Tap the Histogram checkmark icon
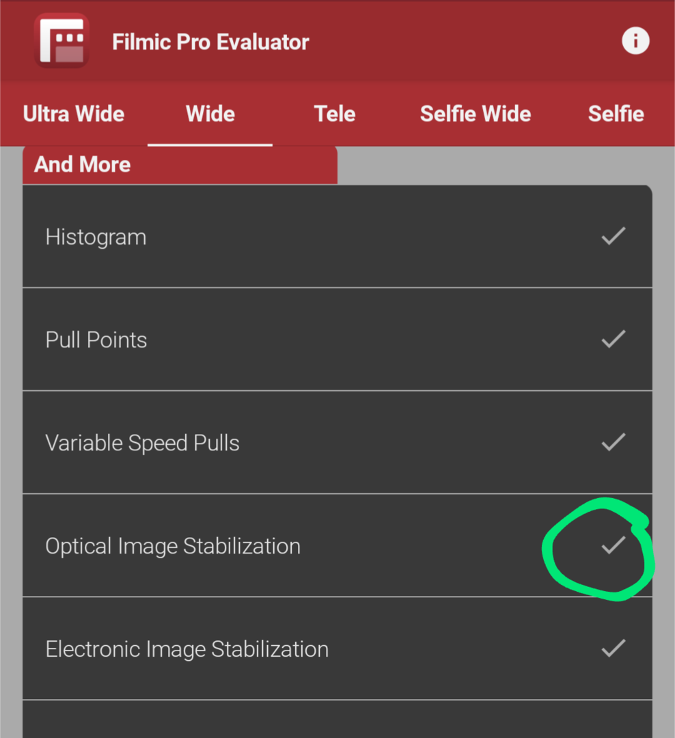675x738 pixels. click(x=613, y=236)
